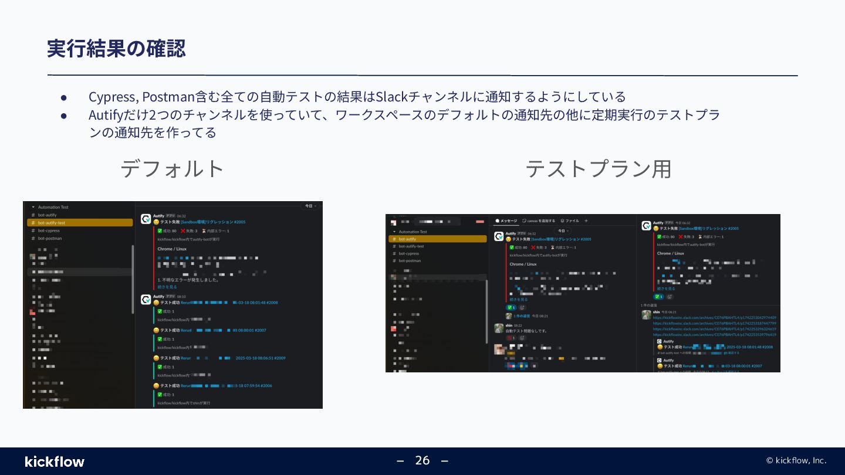Screen dimensions: 845x475
Task: Click Autify avatar in テストプラン用 channel message
Action: [x=499, y=236]
